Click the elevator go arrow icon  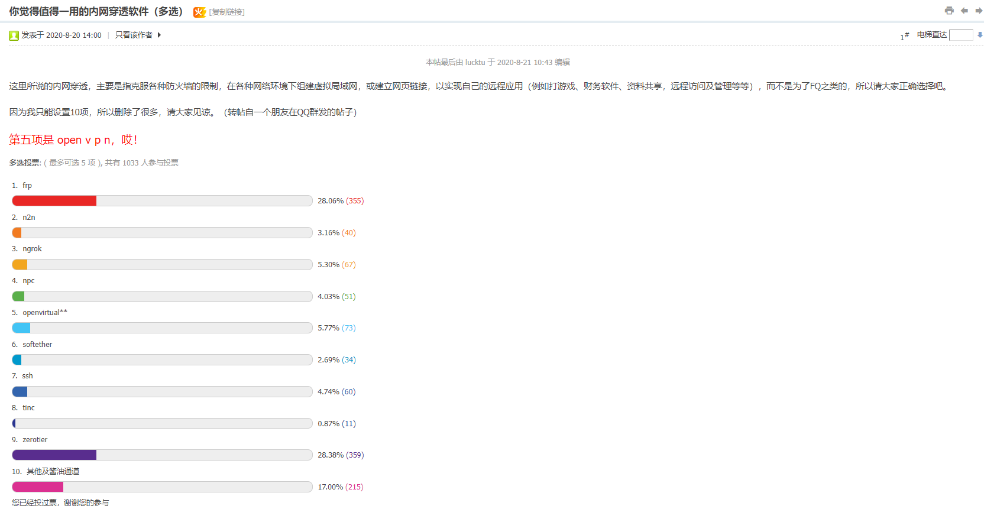980,35
